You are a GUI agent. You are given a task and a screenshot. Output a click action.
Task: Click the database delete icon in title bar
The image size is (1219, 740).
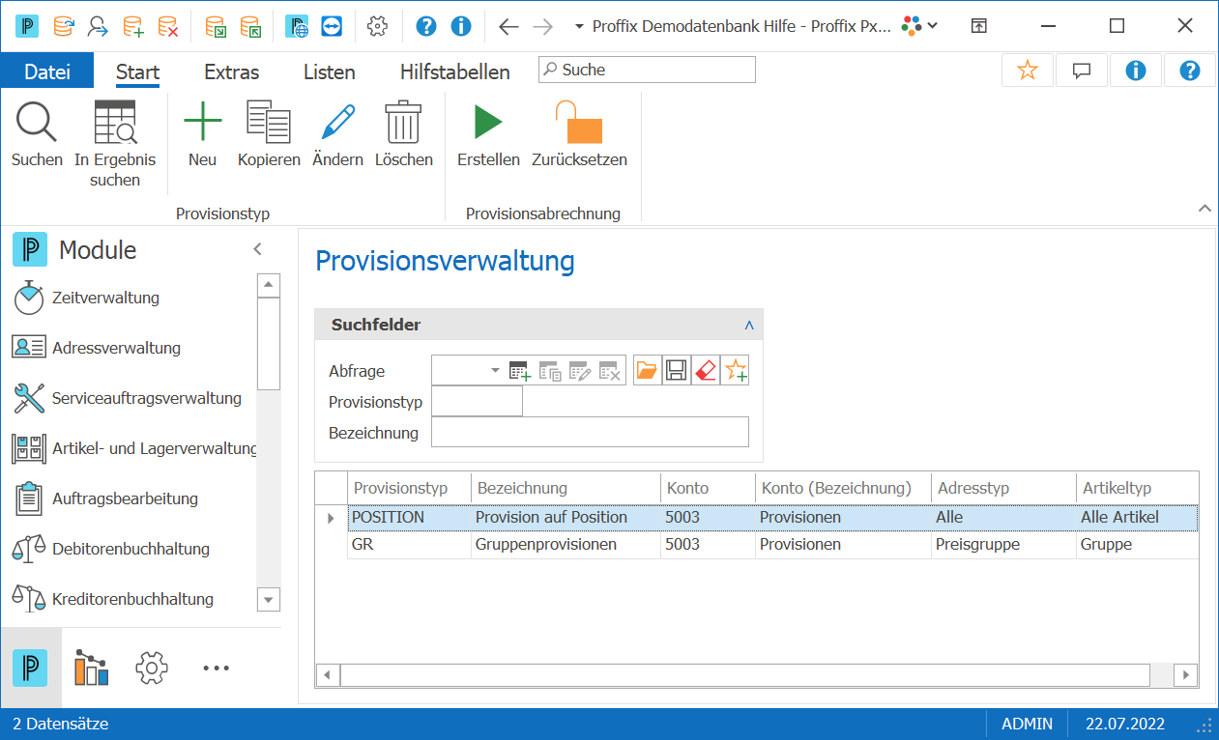point(168,26)
